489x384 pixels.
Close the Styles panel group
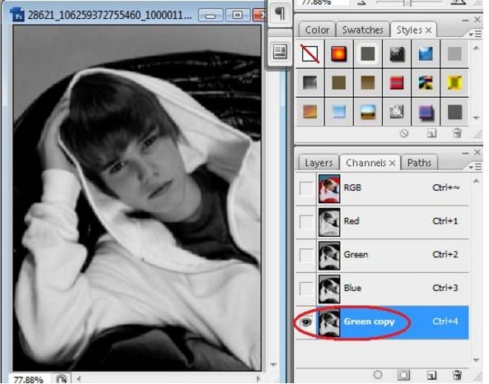point(477,19)
